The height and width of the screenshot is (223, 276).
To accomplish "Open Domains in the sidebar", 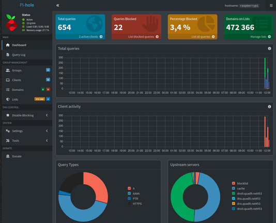I will pos(27,90).
